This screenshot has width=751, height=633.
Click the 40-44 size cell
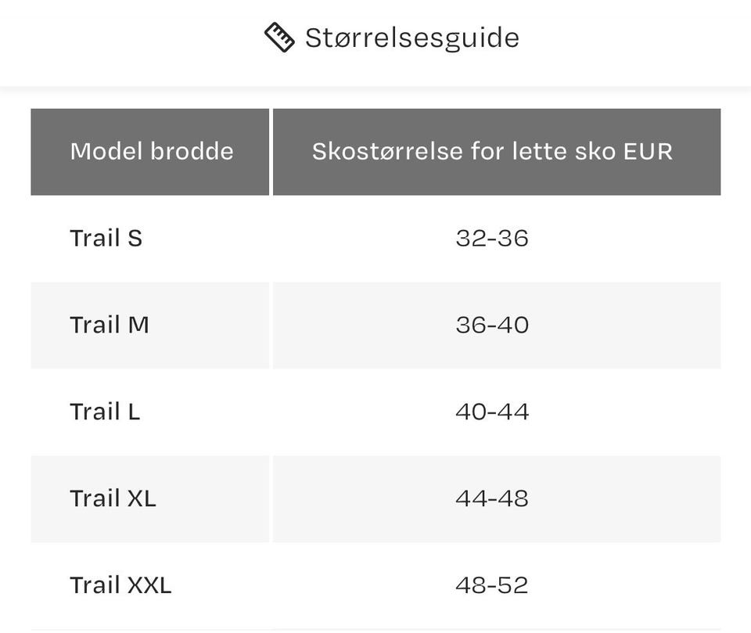[x=492, y=412]
